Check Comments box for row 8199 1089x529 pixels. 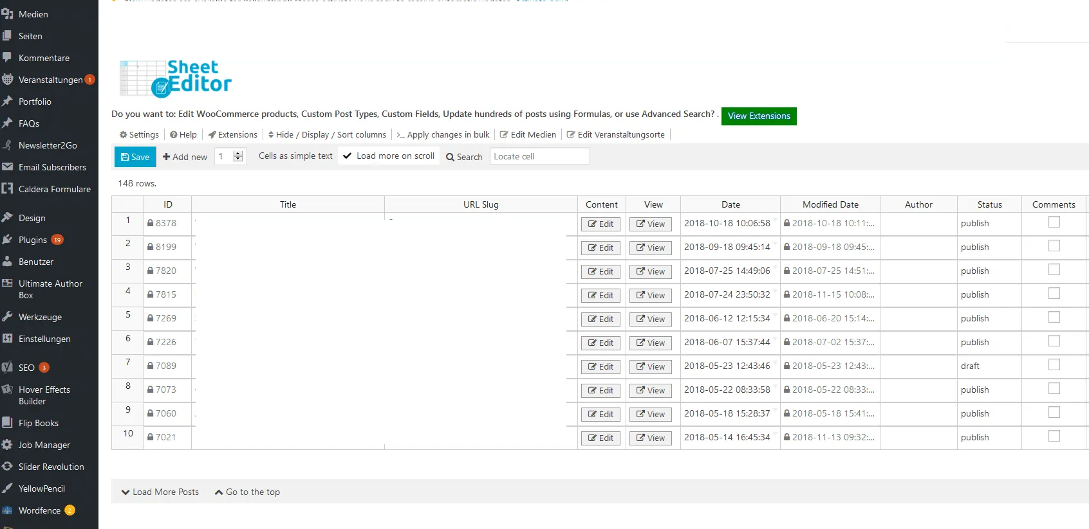[x=1054, y=246]
